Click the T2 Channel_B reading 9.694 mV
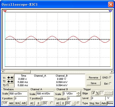The width and height of the screenshot is (115, 107). coord(62,82)
